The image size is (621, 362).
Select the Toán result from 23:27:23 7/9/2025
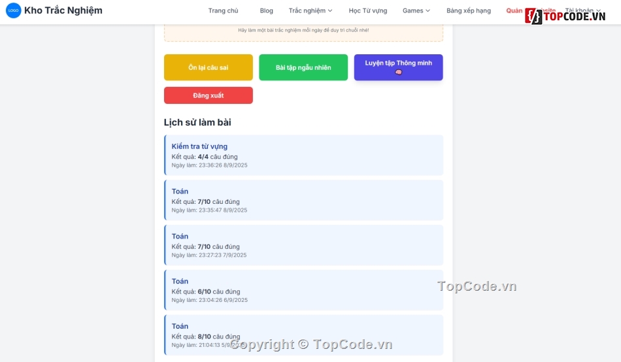304,245
